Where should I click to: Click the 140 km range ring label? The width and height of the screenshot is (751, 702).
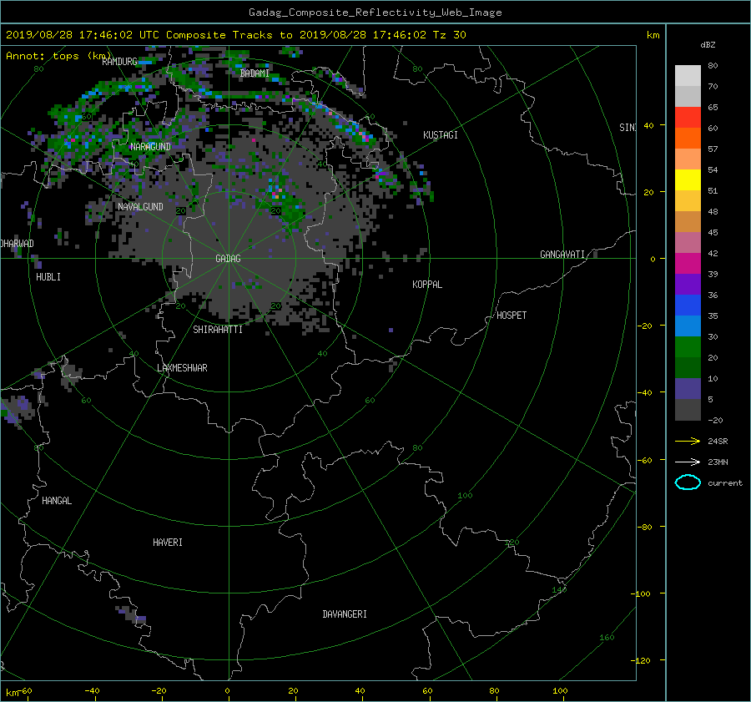click(x=559, y=589)
